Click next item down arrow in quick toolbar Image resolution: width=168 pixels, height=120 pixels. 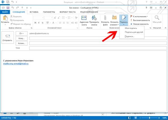[27, 8]
